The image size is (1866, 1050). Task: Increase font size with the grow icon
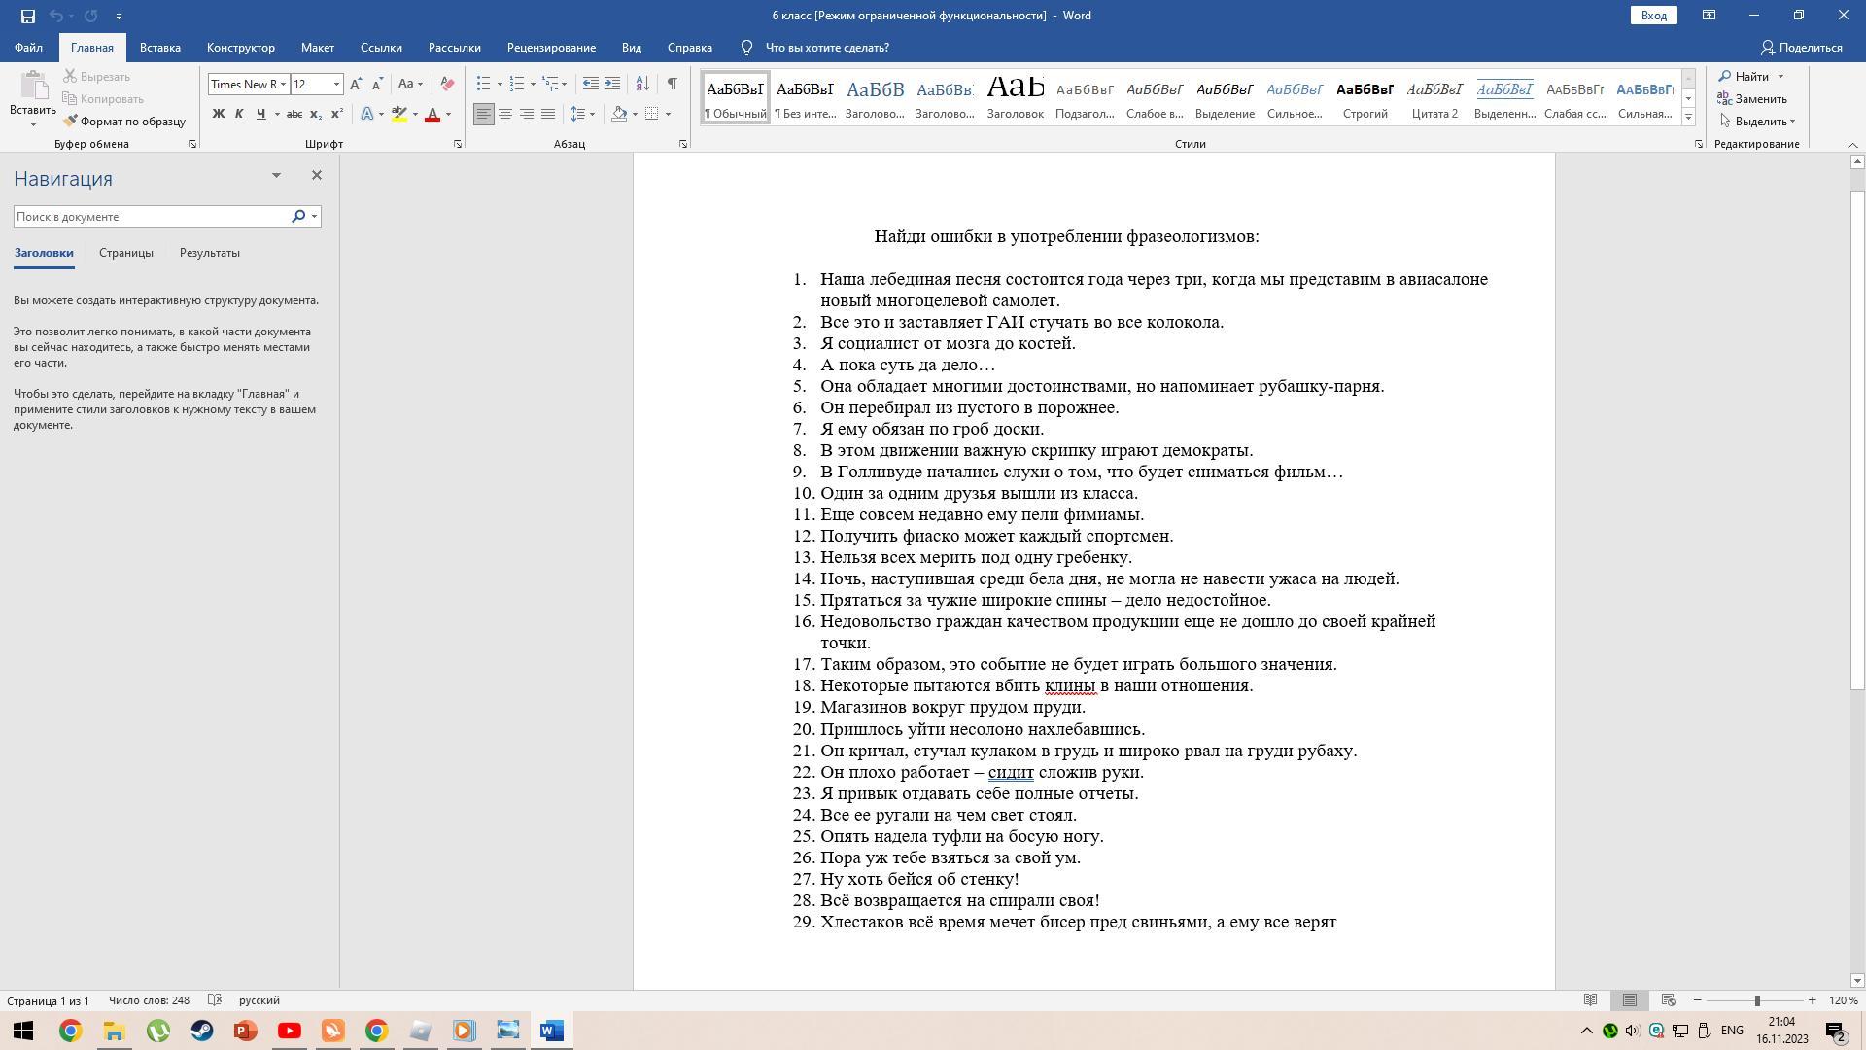click(x=356, y=84)
